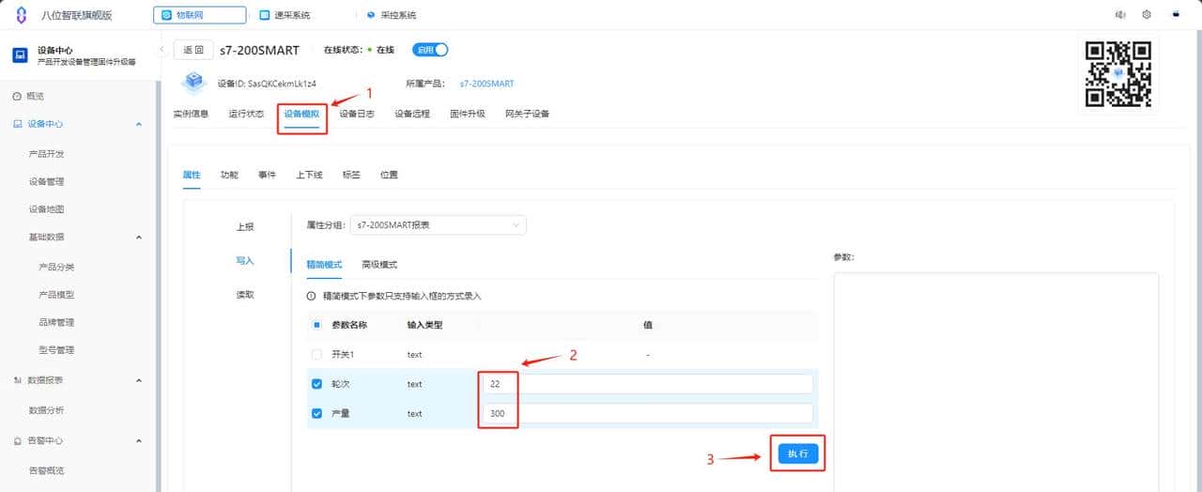The height and width of the screenshot is (492, 1202).
Task: Click the 物联网 module icon
Action: [x=167, y=15]
